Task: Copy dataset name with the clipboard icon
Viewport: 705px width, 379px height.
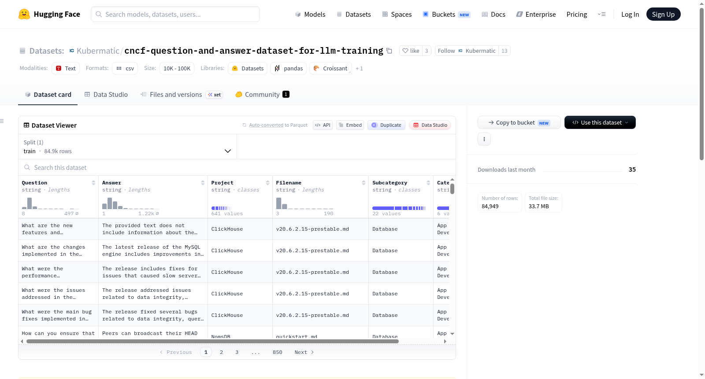Action: tap(389, 51)
